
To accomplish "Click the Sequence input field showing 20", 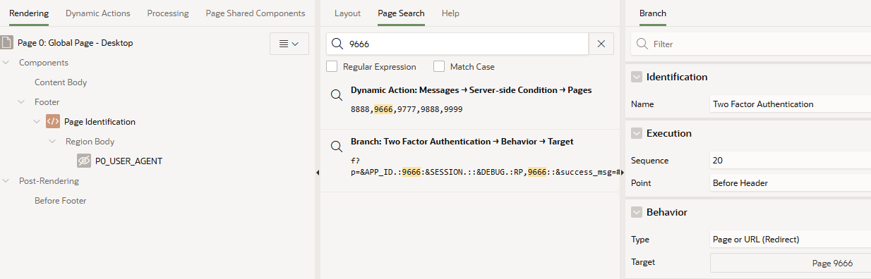I will click(791, 160).
